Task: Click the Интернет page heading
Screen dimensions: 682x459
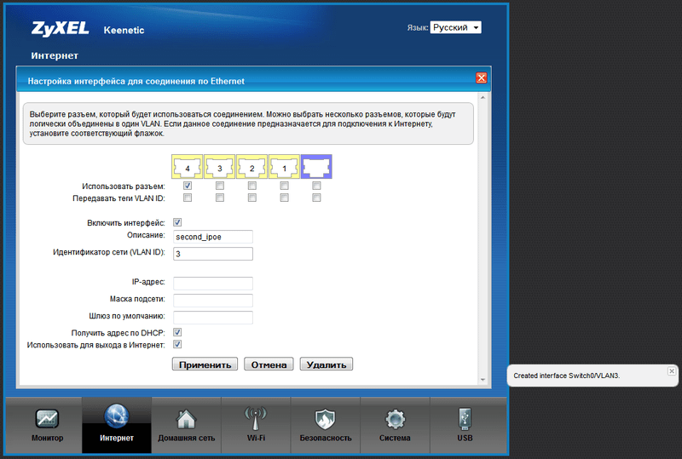Action: (x=55, y=55)
